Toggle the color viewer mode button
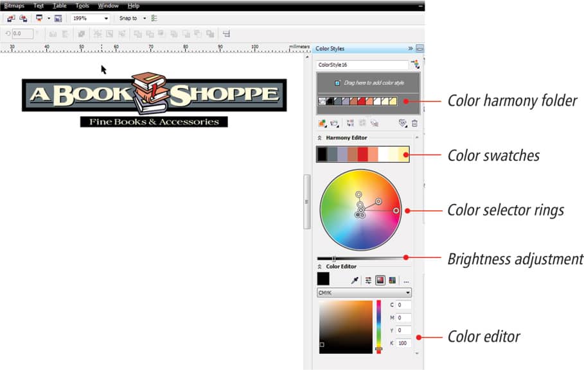The image size is (584, 370). point(380,280)
